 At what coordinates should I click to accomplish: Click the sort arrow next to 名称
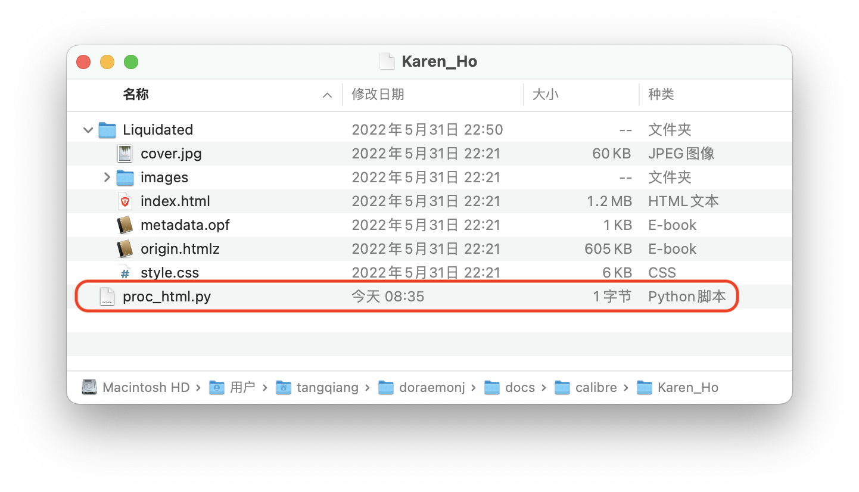(x=326, y=95)
